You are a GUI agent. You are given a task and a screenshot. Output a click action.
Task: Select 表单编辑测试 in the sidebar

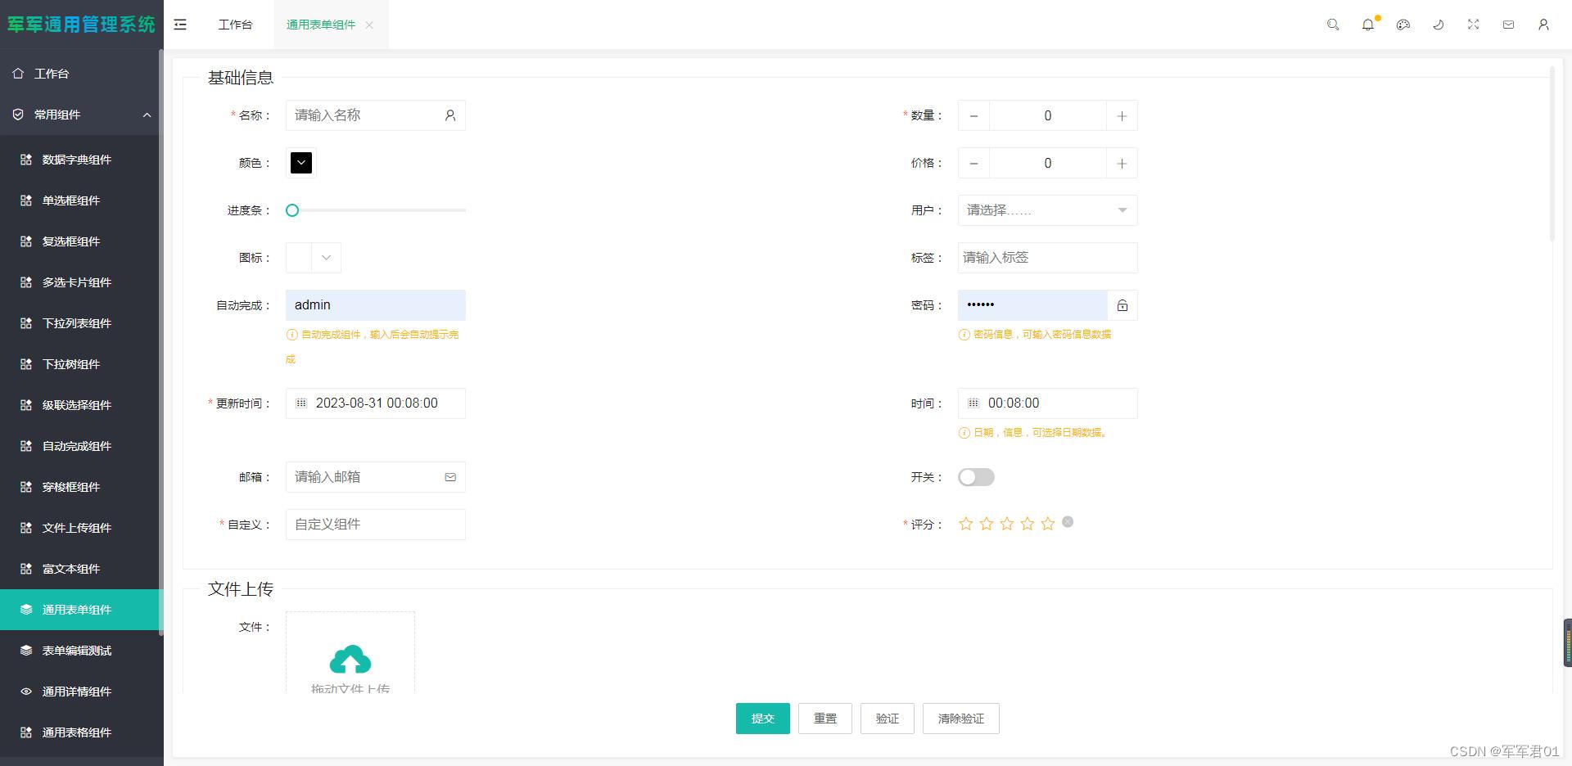point(76,651)
